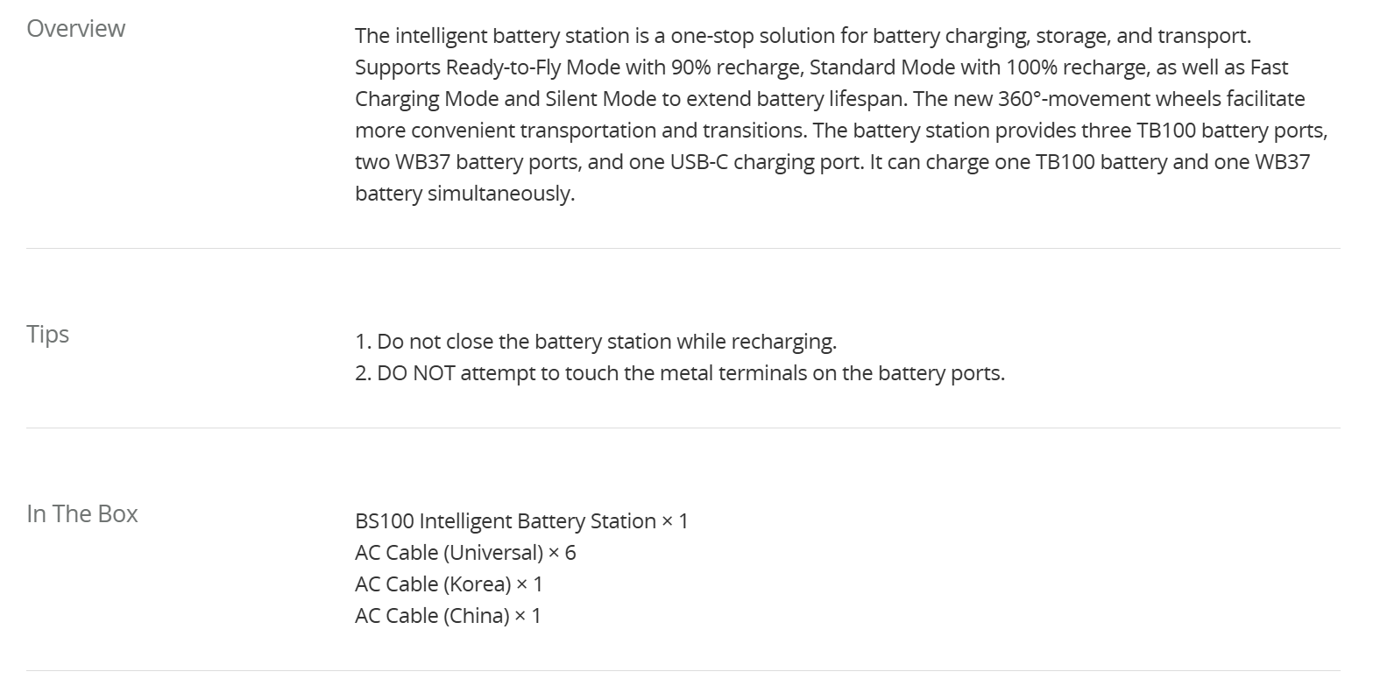
Task: Click the "Tips" section heading
Action: pos(47,335)
